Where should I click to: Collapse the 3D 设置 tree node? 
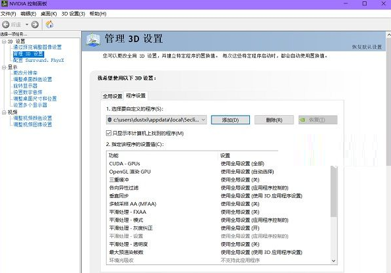point(4,41)
